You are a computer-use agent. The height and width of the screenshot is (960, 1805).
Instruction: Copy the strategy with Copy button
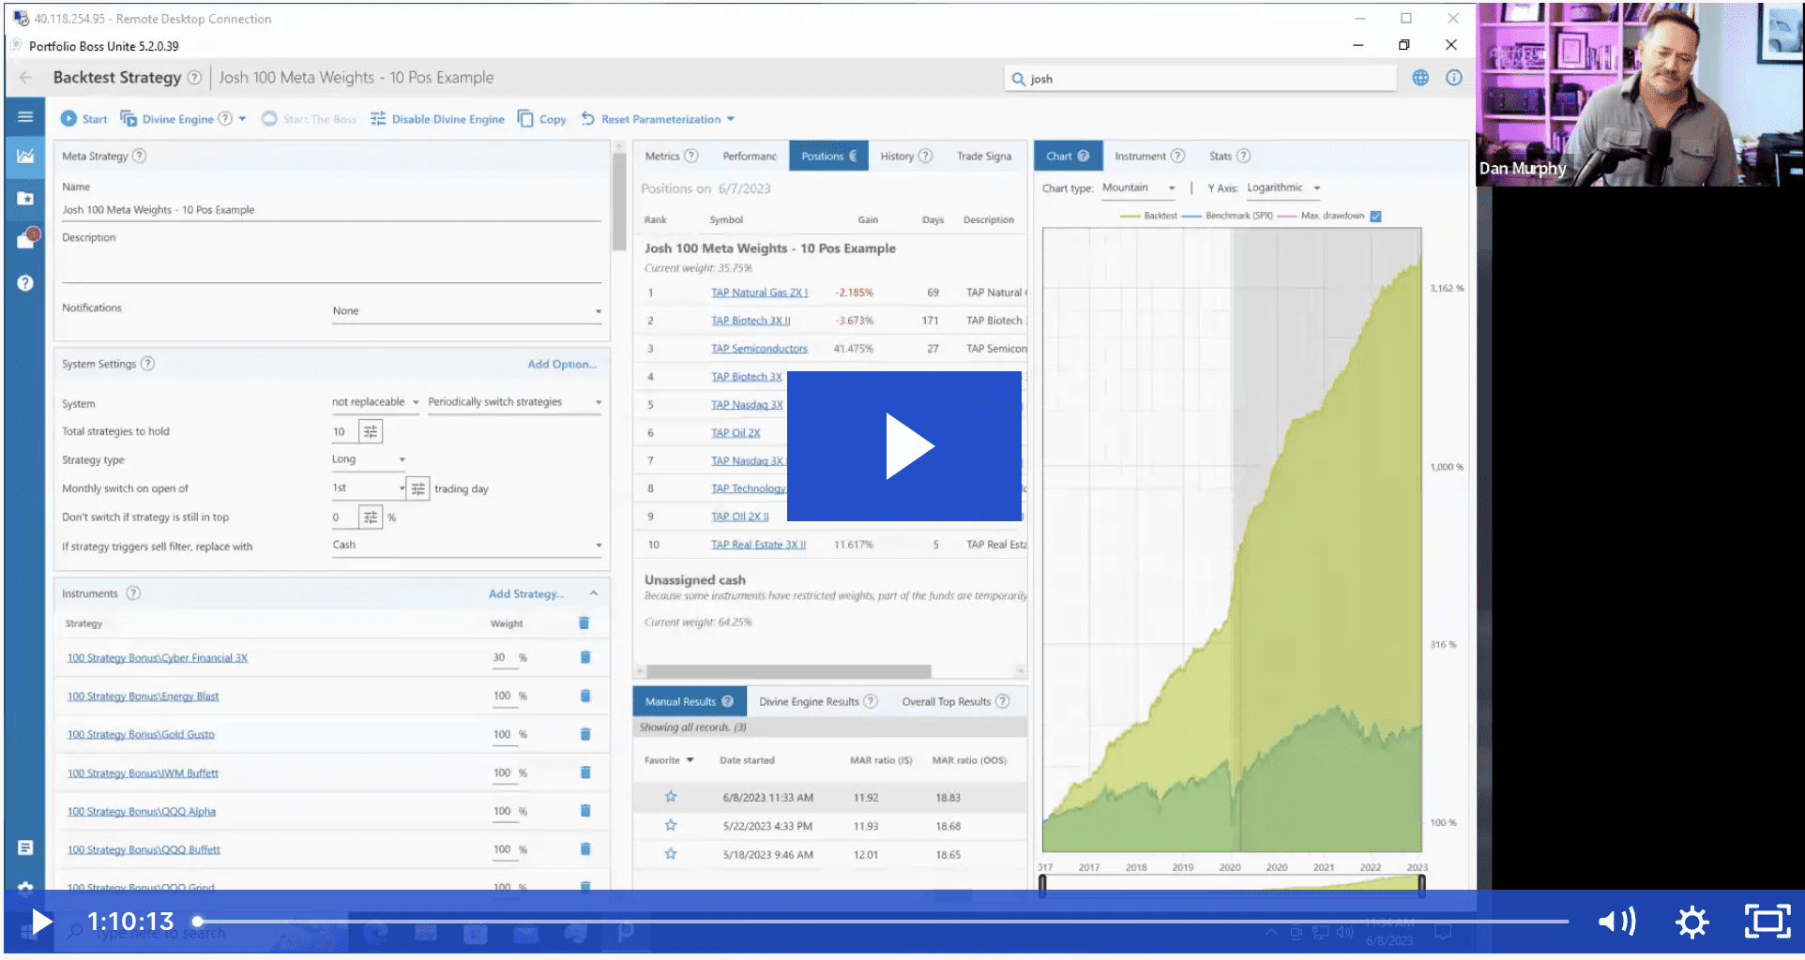[x=542, y=119]
